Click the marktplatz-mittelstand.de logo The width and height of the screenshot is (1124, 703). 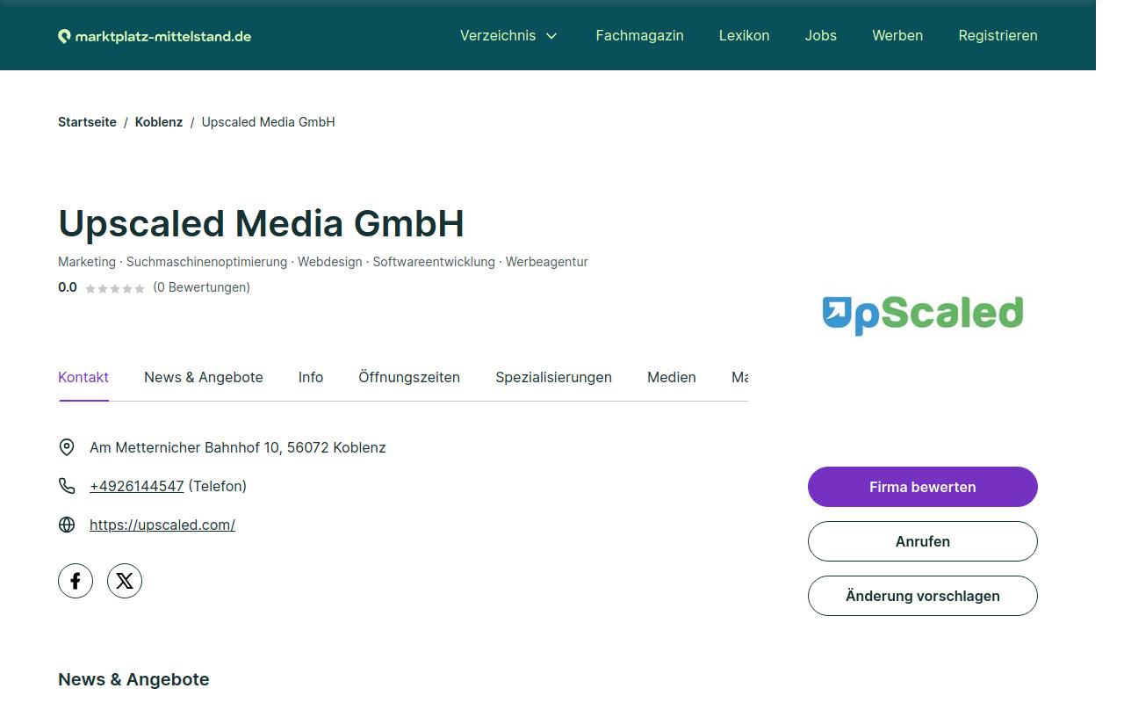[x=154, y=35]
